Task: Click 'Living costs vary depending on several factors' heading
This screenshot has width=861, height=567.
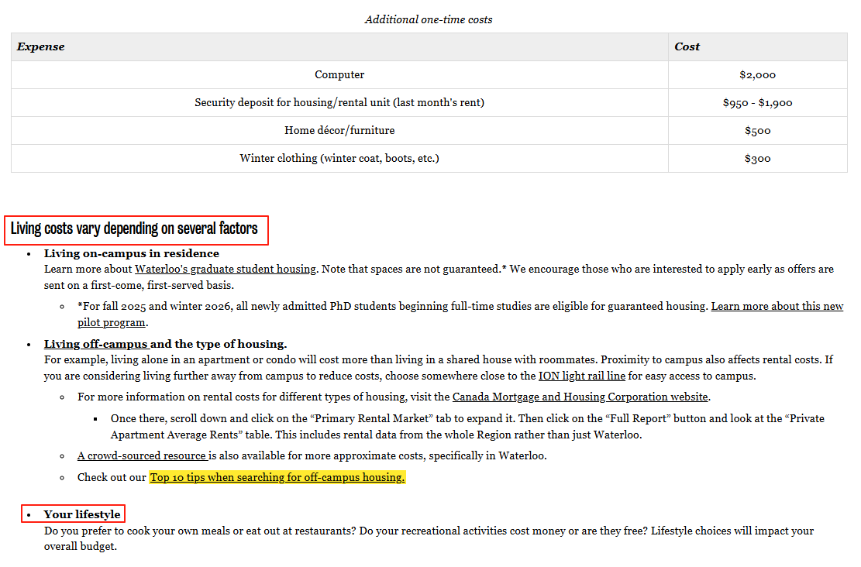Action: (135, 229)
